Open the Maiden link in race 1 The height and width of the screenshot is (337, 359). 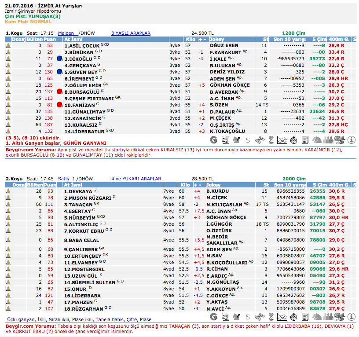(x=66, y=33)
